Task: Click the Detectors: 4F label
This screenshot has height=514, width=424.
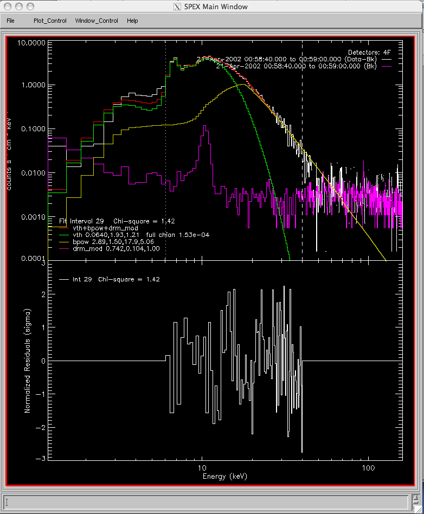Action: point(369,52)
